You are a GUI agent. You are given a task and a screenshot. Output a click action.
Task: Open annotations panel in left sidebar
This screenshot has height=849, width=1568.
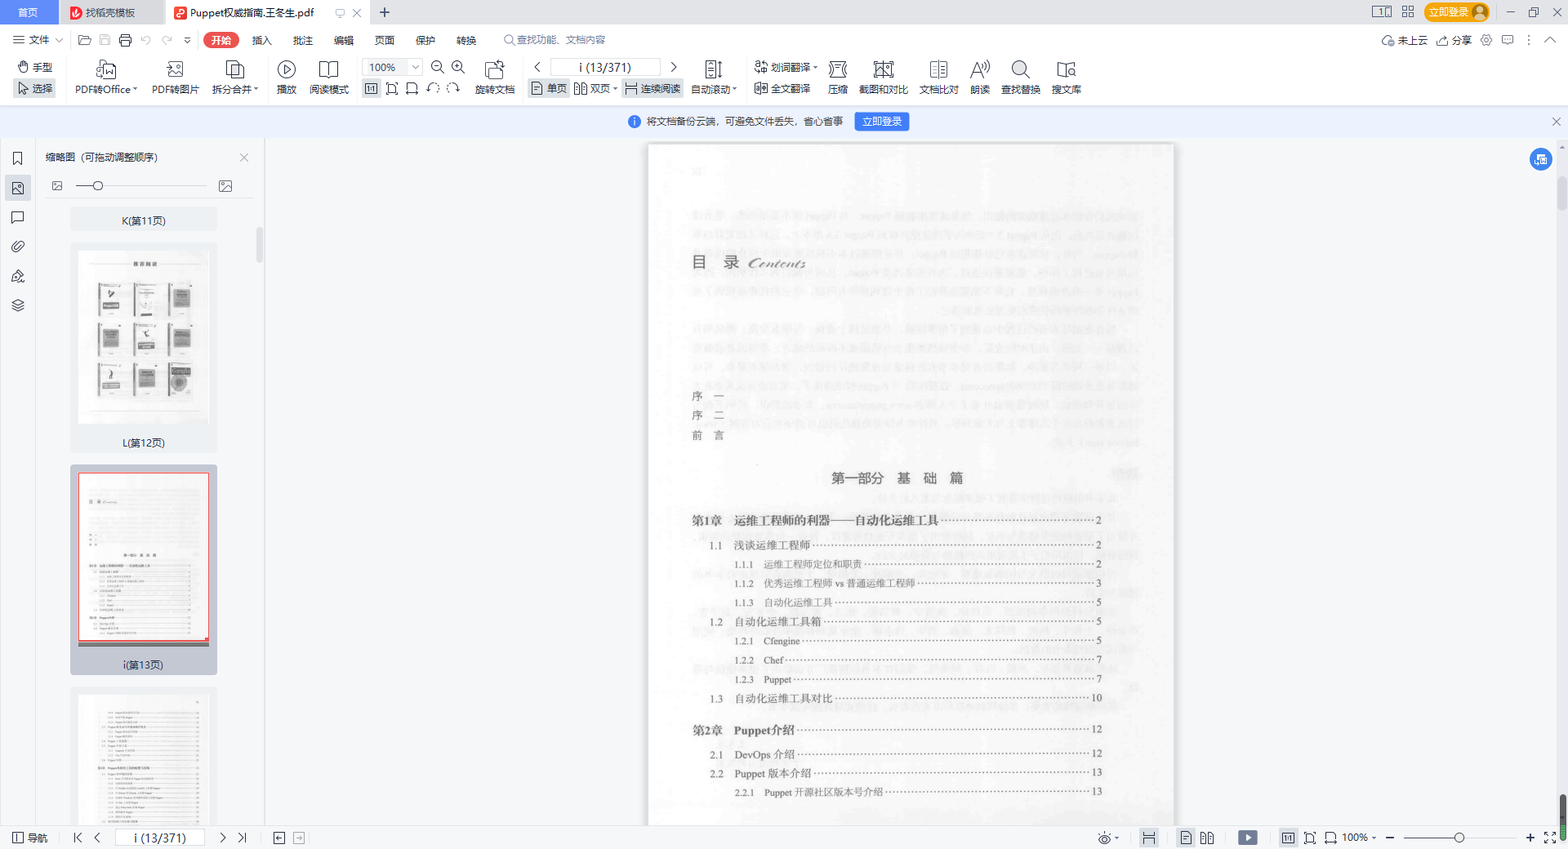18,217
